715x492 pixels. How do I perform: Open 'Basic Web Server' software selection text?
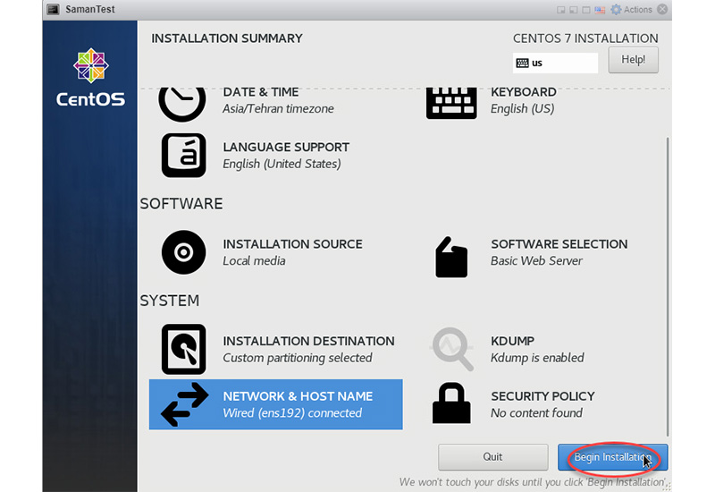[536, 261]
